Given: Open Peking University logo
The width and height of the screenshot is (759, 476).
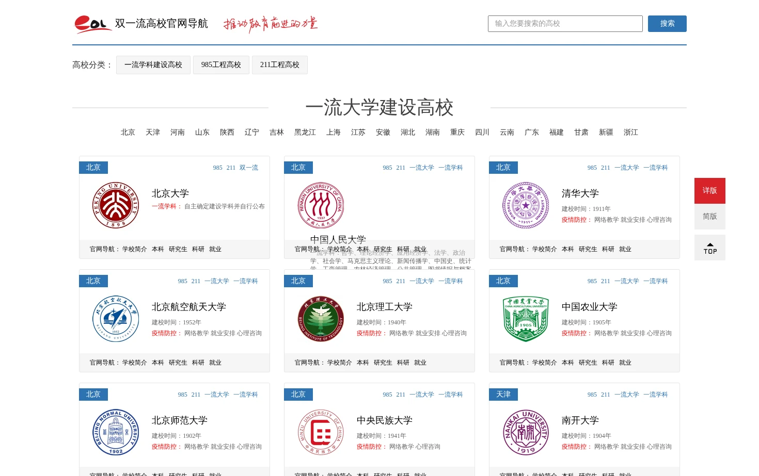Looking at the screenshot, I should tap(116, 205).
